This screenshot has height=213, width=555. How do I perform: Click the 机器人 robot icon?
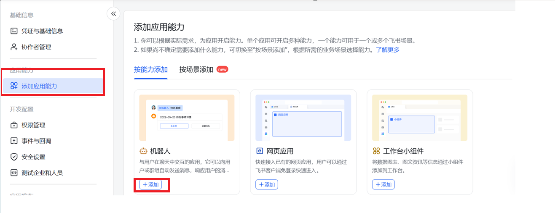(x=143, y=151)
